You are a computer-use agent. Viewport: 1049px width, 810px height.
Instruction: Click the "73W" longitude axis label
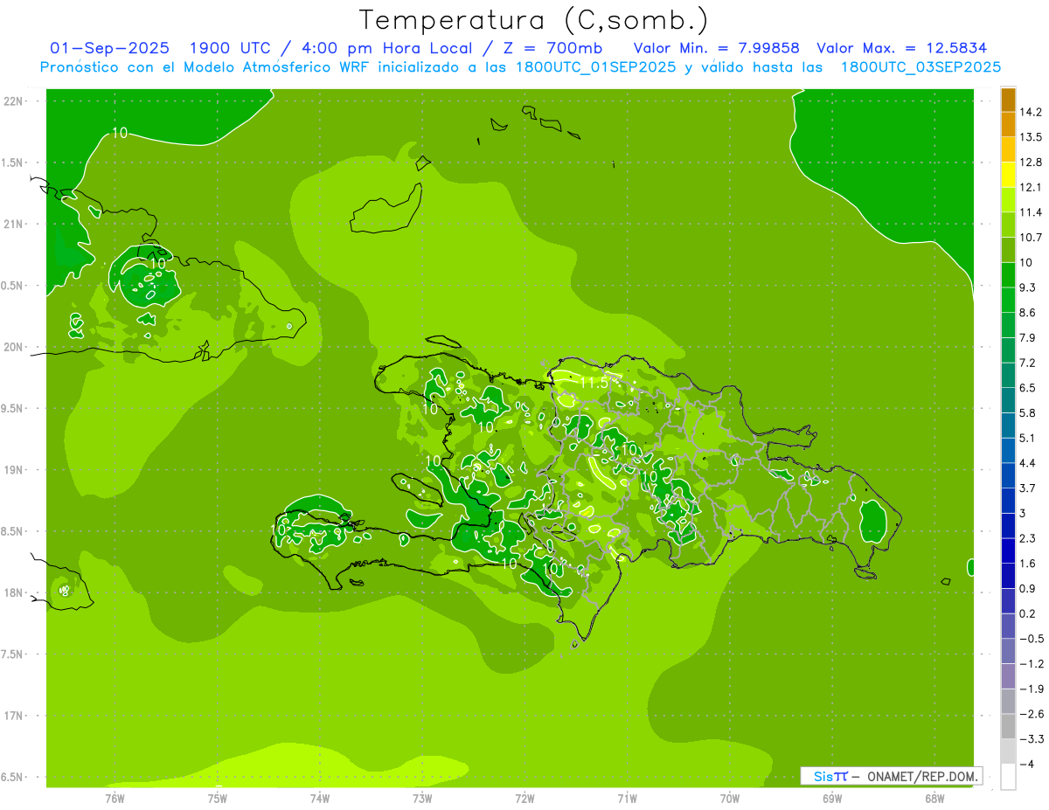[x=422, y=798]
